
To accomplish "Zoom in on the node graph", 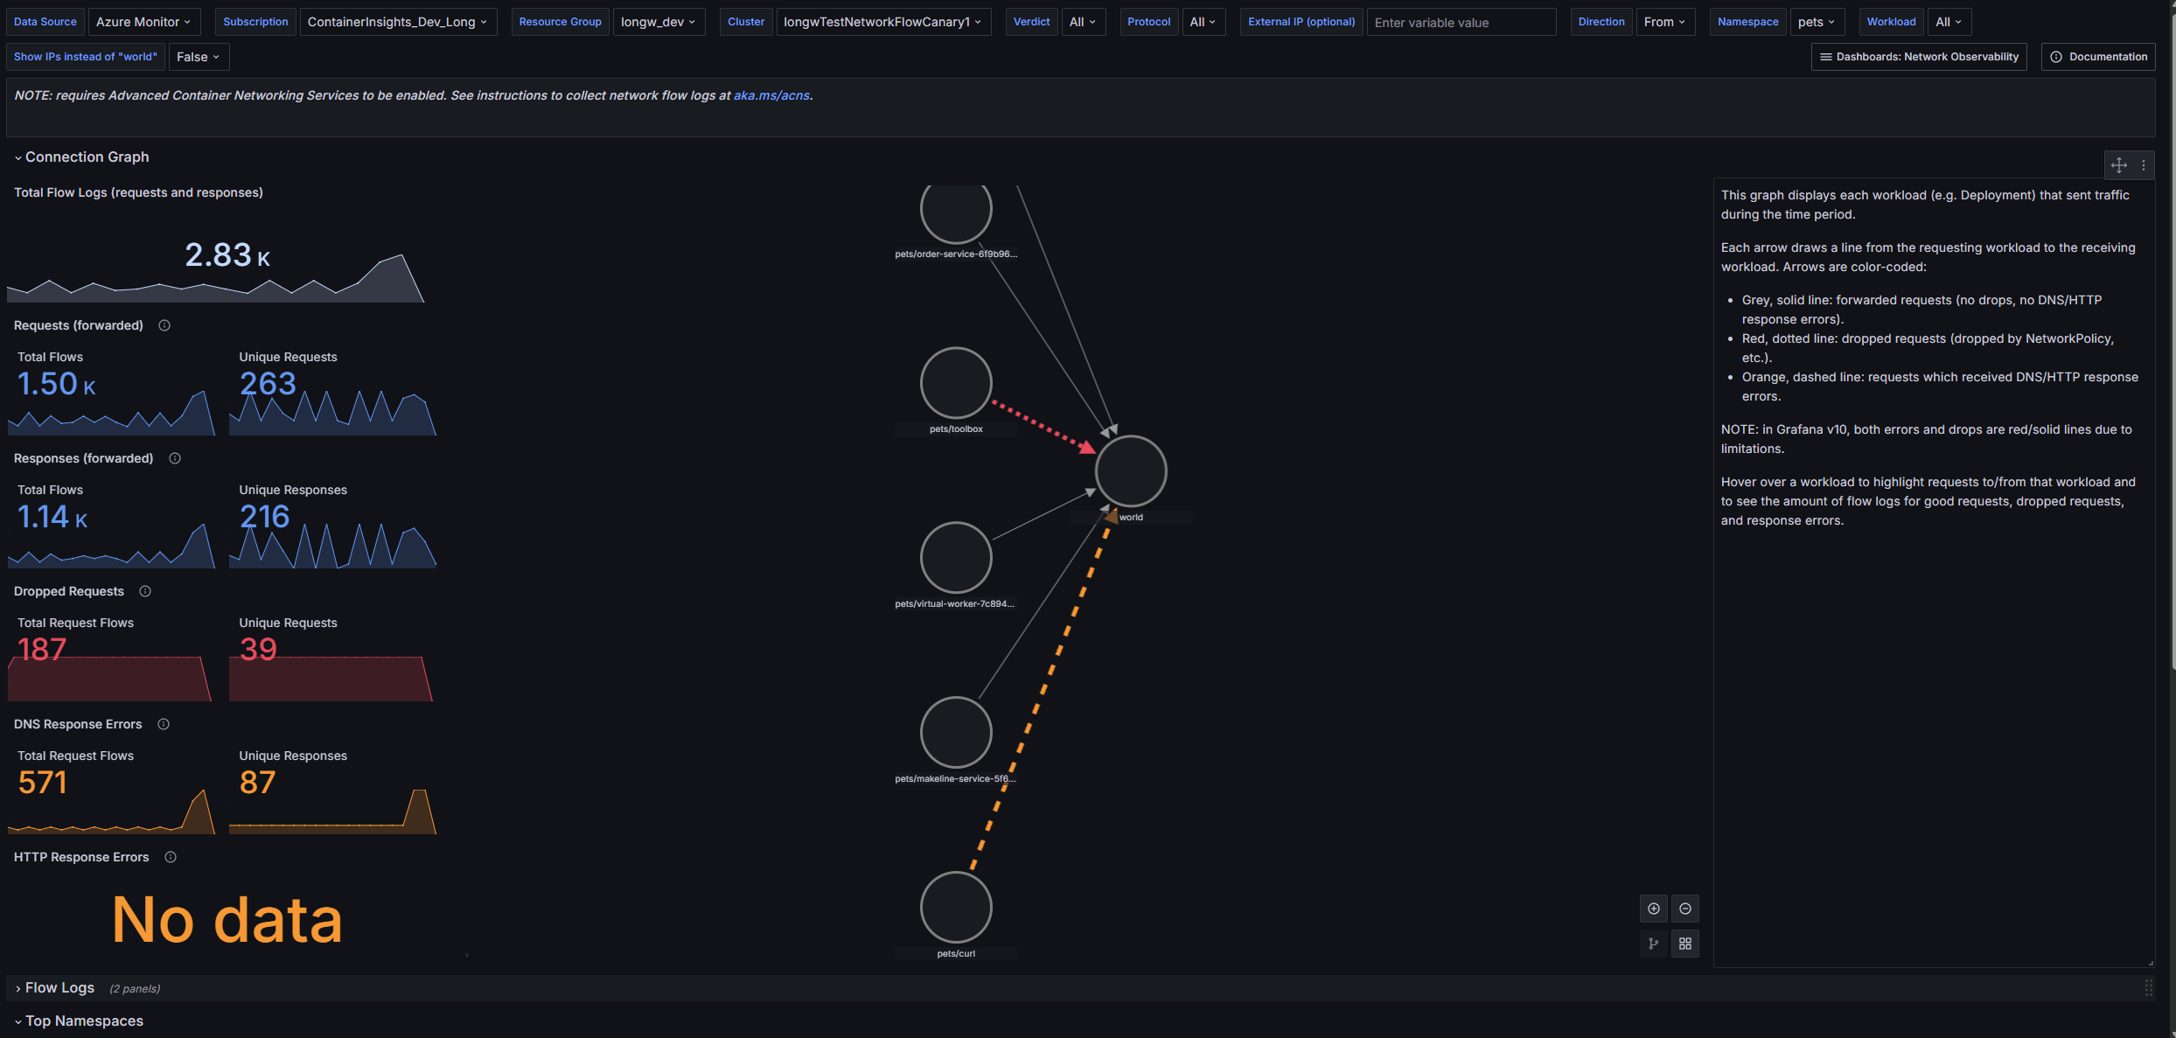I will [1653, 909].
